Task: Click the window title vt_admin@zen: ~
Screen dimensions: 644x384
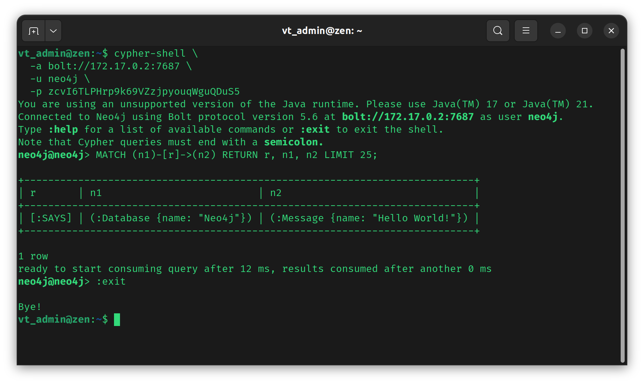Action: click(x=322, y=31)
